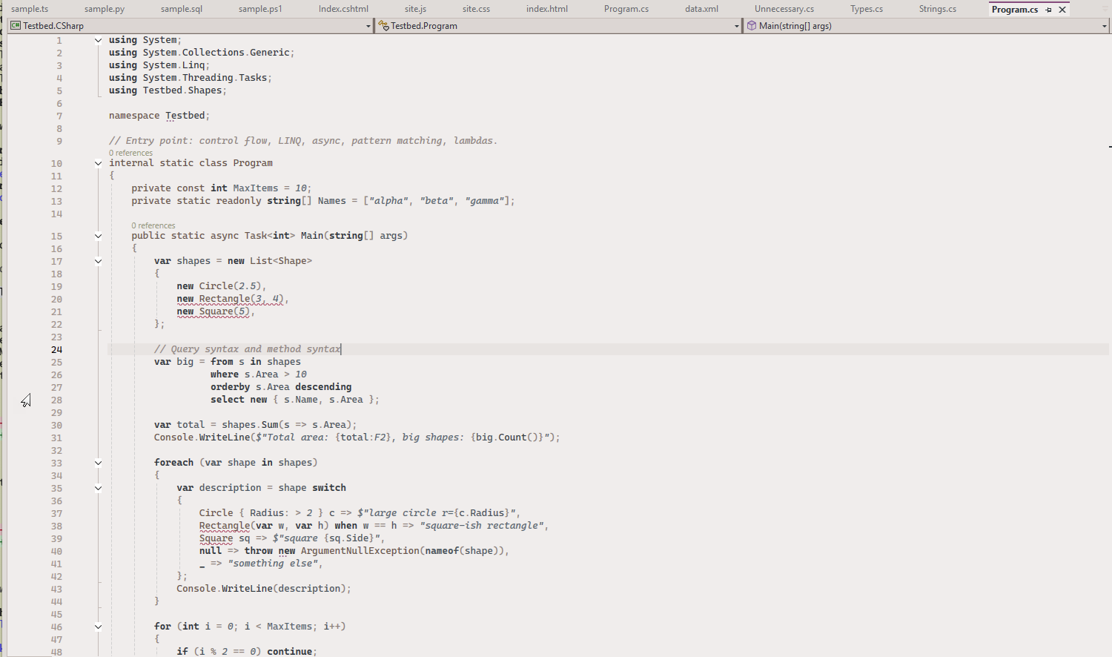The height and width of the screenshot is (657, 1112).
Task: Pin the active Program.cs tab
Action: 1048,10
